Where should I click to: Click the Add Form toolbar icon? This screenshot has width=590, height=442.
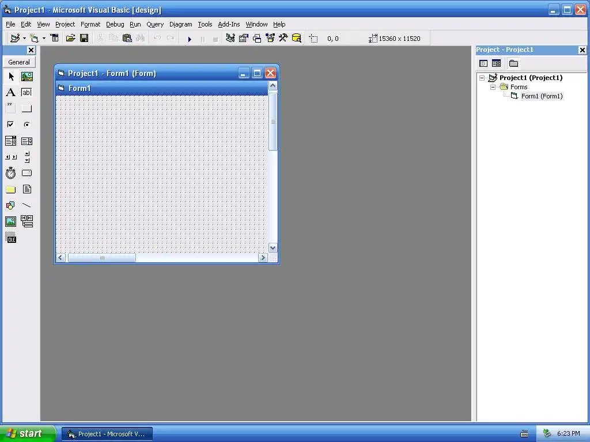(34, 39)
